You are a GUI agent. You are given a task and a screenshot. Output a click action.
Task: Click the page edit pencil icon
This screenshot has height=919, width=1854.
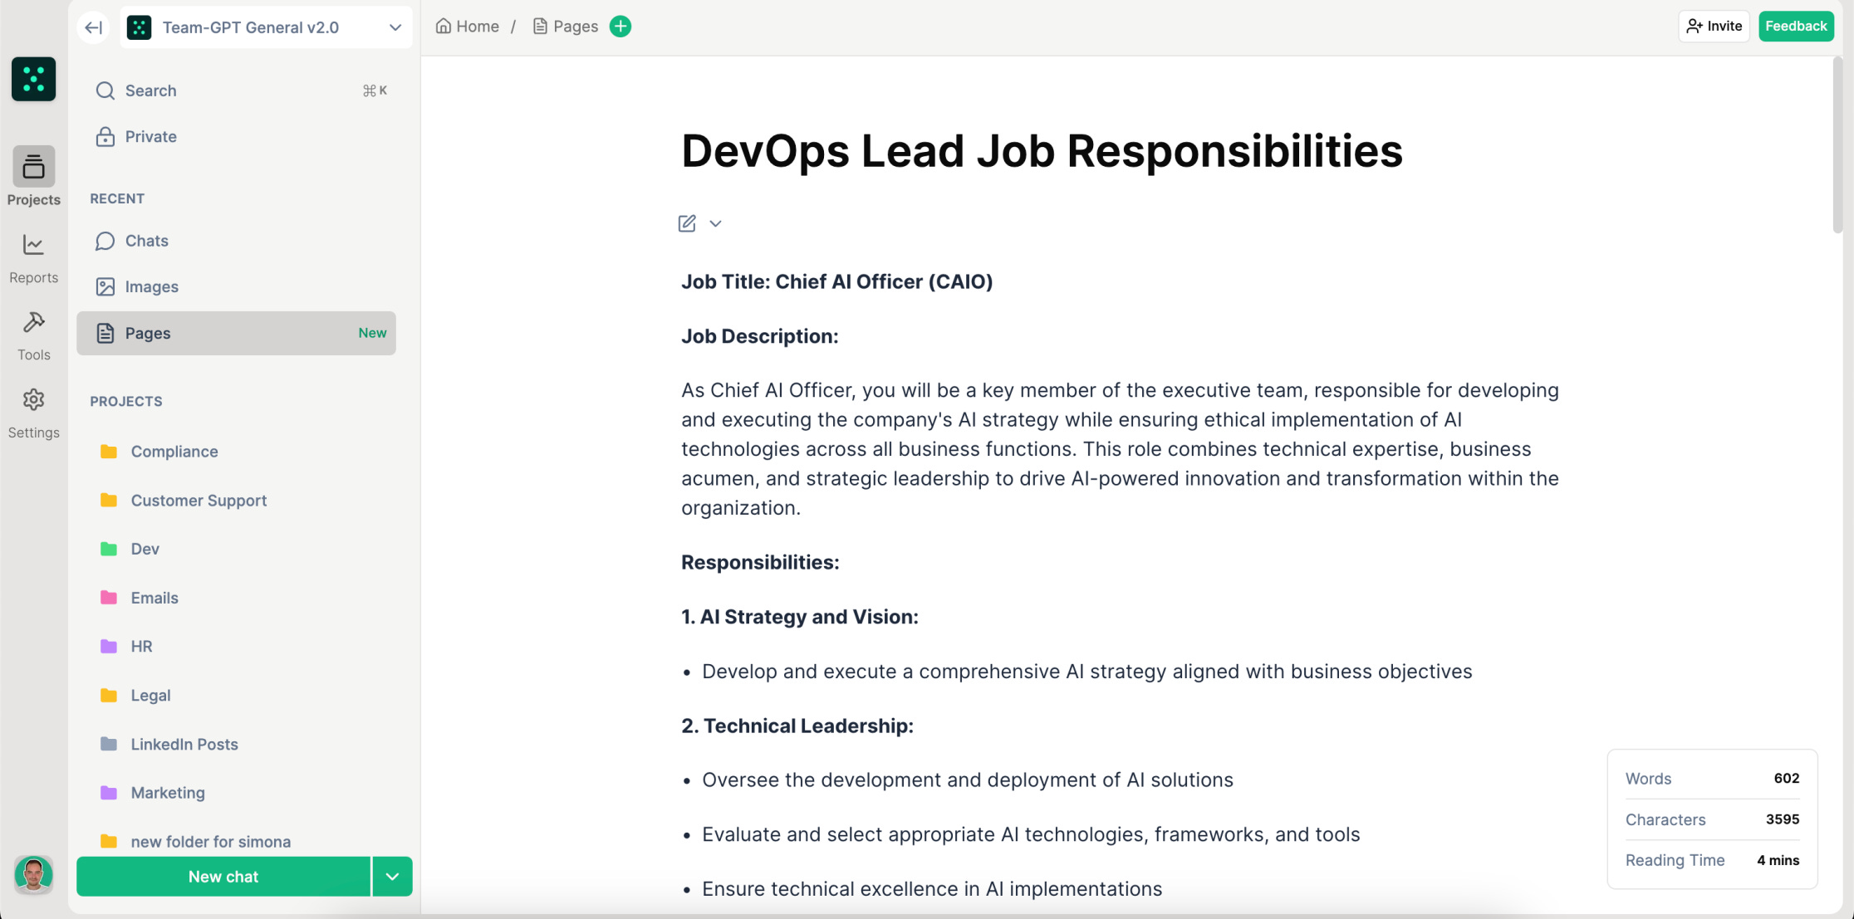[687, 223]
